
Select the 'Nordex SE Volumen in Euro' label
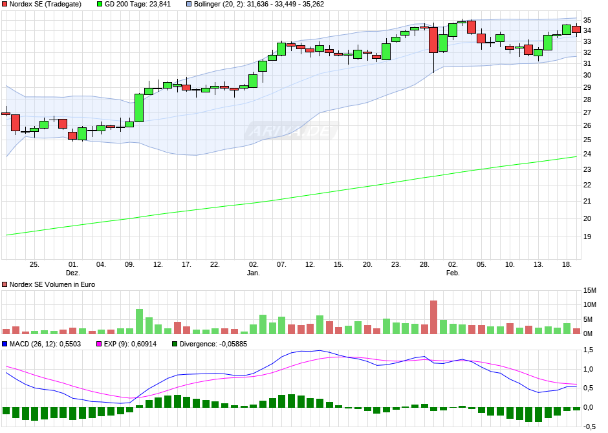point(52,284)
